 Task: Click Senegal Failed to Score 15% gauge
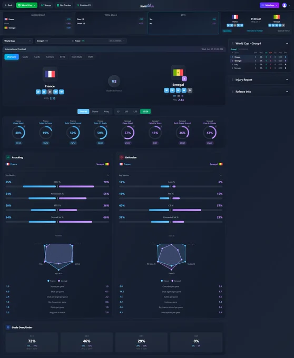[155, 133]
